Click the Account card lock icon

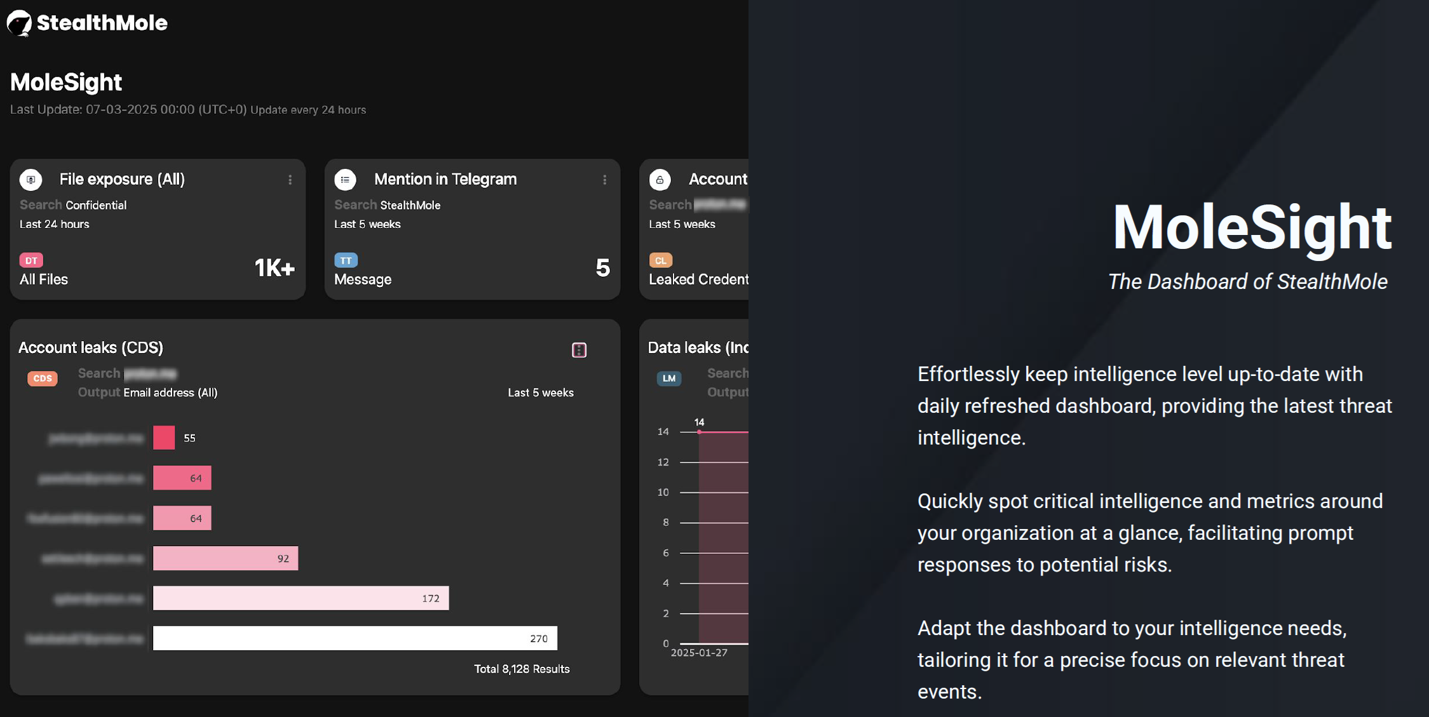click(x=660, y=180)
